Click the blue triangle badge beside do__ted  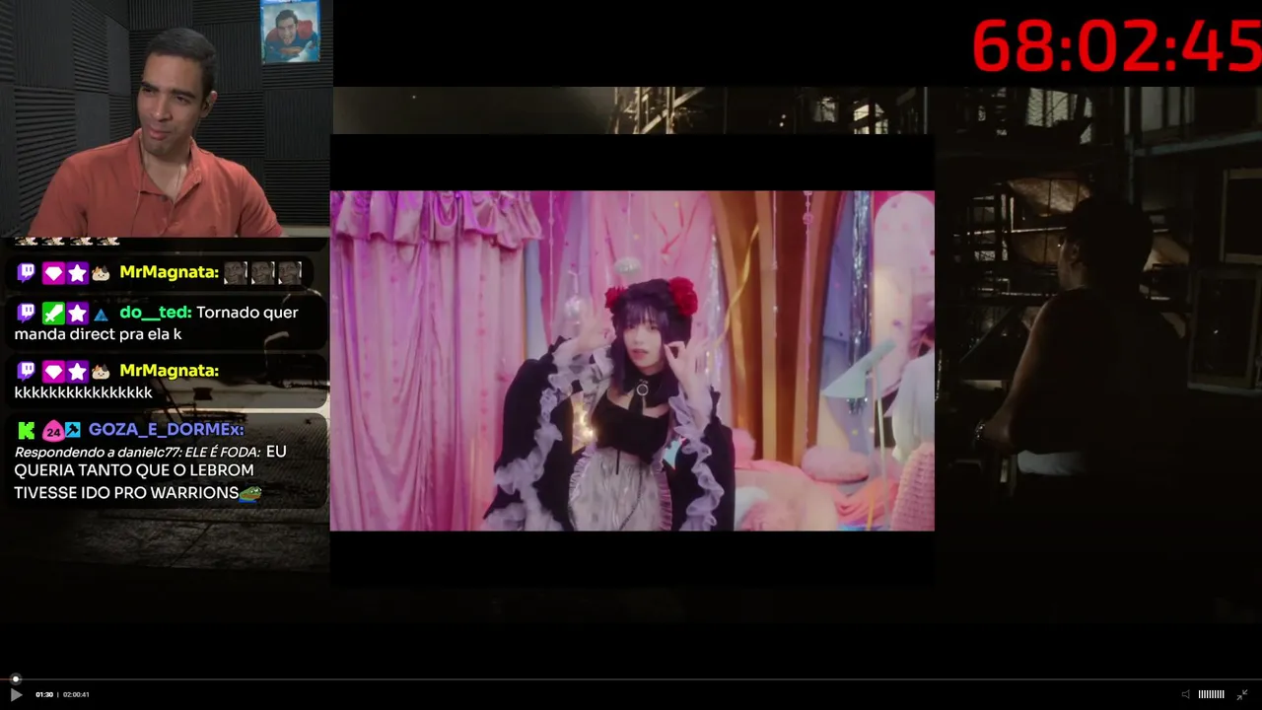tap(101, 315)
